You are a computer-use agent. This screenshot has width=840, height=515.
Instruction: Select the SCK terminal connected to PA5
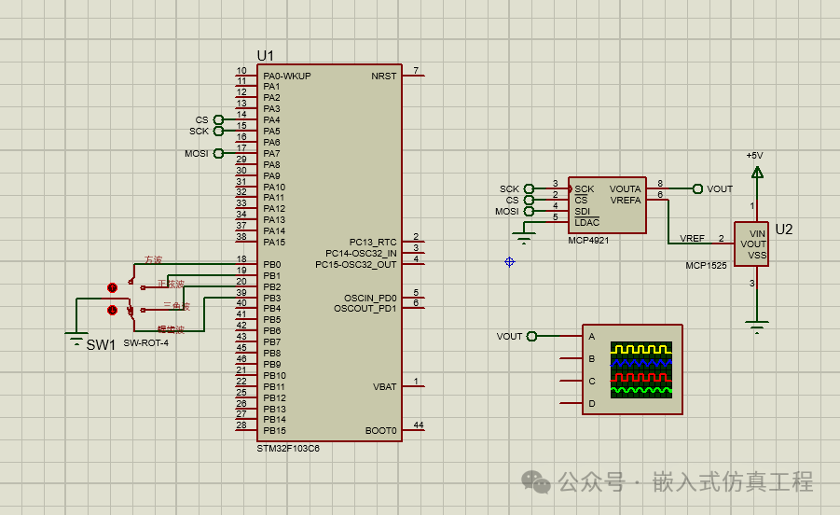click(218, 131)
